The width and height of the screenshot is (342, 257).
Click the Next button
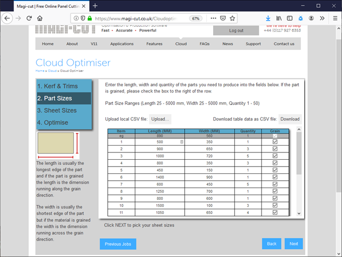coord(294,244)
